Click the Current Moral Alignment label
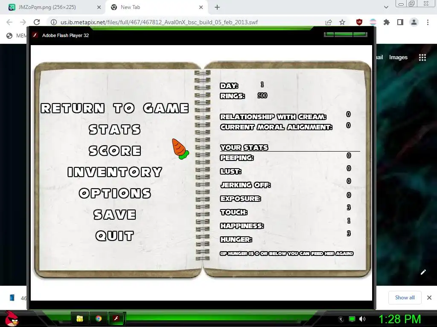The image size is (437, 327). click(276, 127)
